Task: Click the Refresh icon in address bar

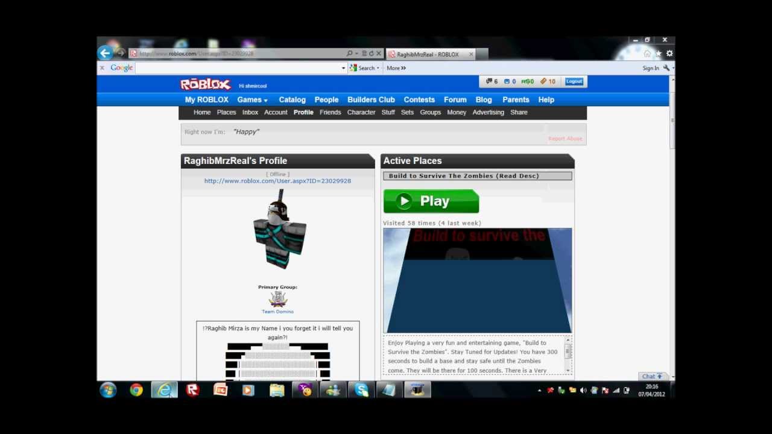Action: coord(371,54)
